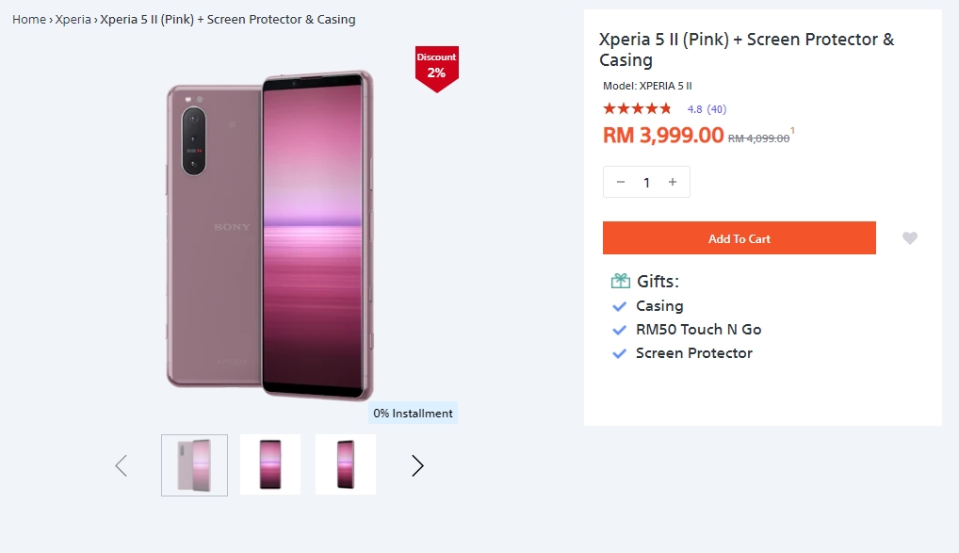The image size is (959, 553).
Task: Show next product image arrow
Action: (x=417, y=465)
